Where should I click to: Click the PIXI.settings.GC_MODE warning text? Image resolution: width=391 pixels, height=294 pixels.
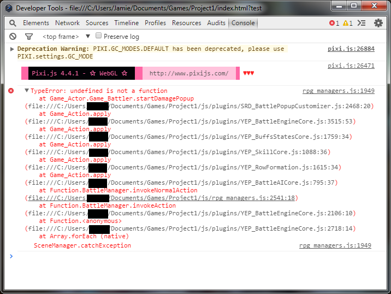[x=55, y=56]
